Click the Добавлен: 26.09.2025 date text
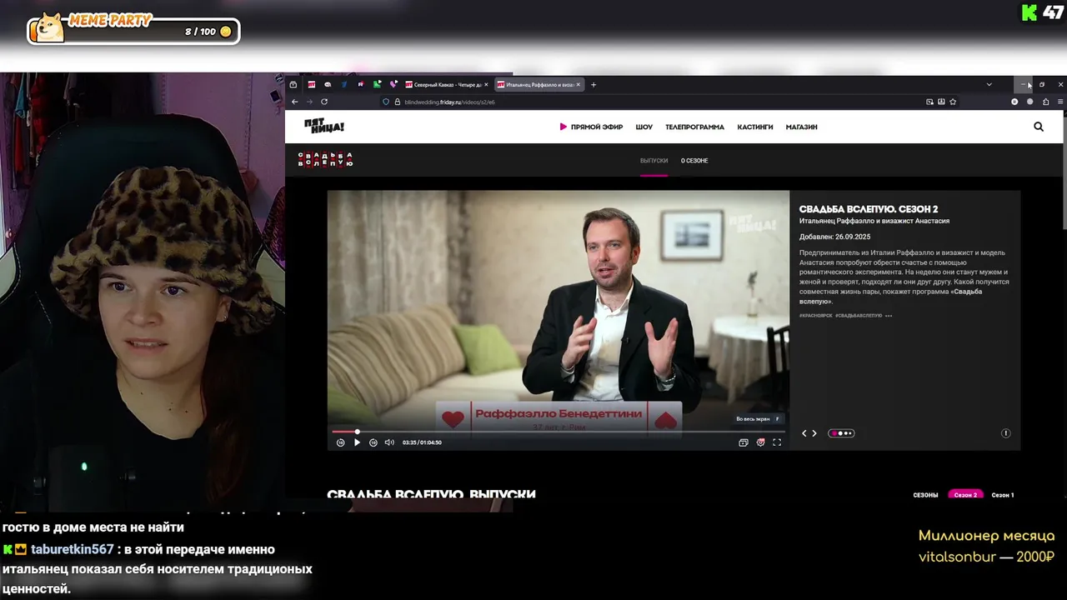The width and height of the screenshot is (1067, 600). click(834, 237)
